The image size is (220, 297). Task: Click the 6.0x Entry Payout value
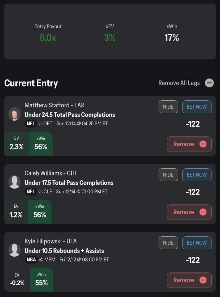(x=48, y=38)
